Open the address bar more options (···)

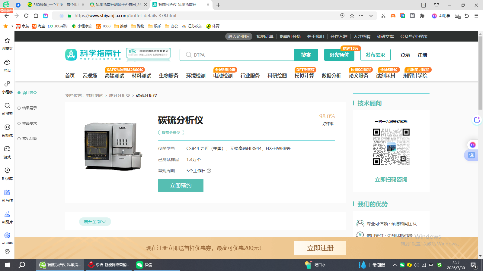tap(361, 16)
